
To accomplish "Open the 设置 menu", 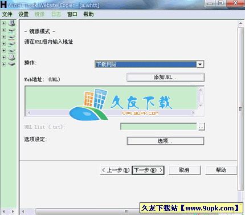I will 23,14.
